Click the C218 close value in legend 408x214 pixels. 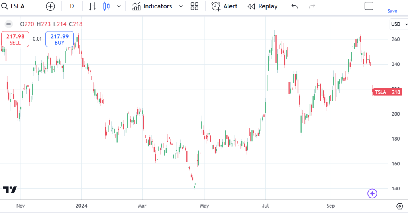pos(76,24)
